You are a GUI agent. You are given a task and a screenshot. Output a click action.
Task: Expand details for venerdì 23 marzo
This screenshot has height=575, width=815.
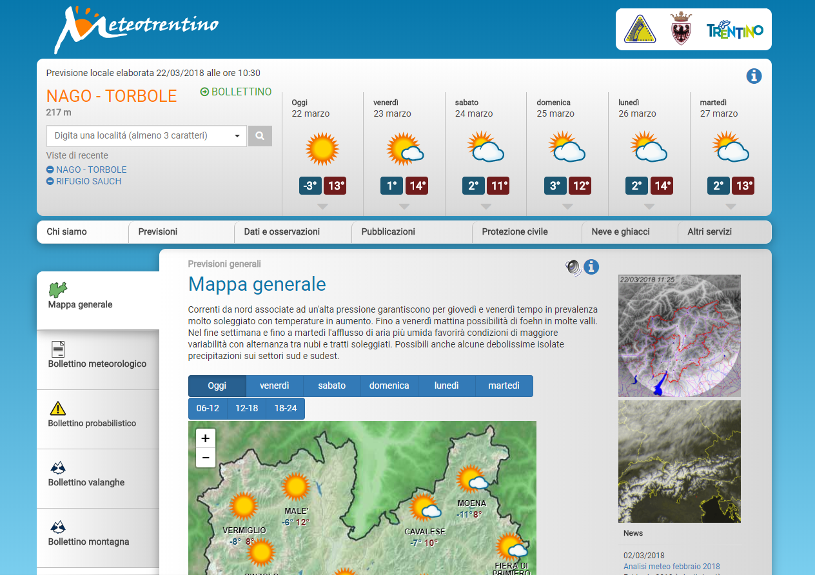point(404,206)
